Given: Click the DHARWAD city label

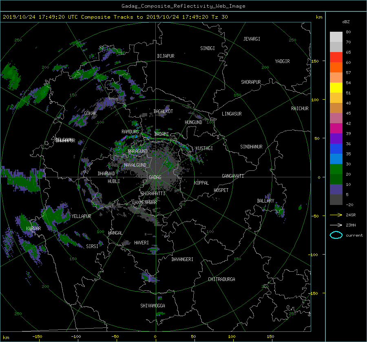Looking at the screenshot, I should coord(106,174).
